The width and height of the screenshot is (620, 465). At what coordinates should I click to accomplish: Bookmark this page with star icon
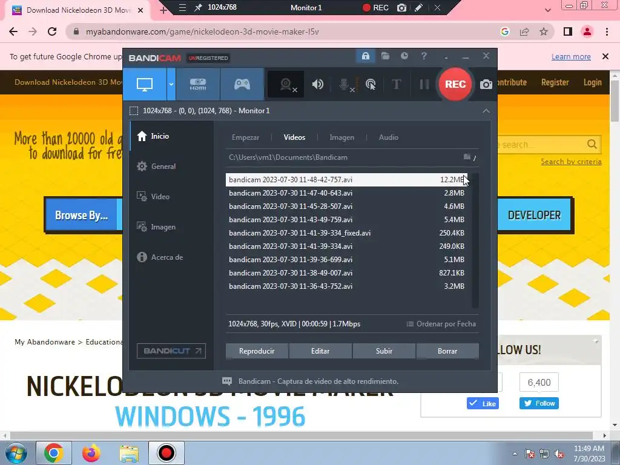pos(544,31)
